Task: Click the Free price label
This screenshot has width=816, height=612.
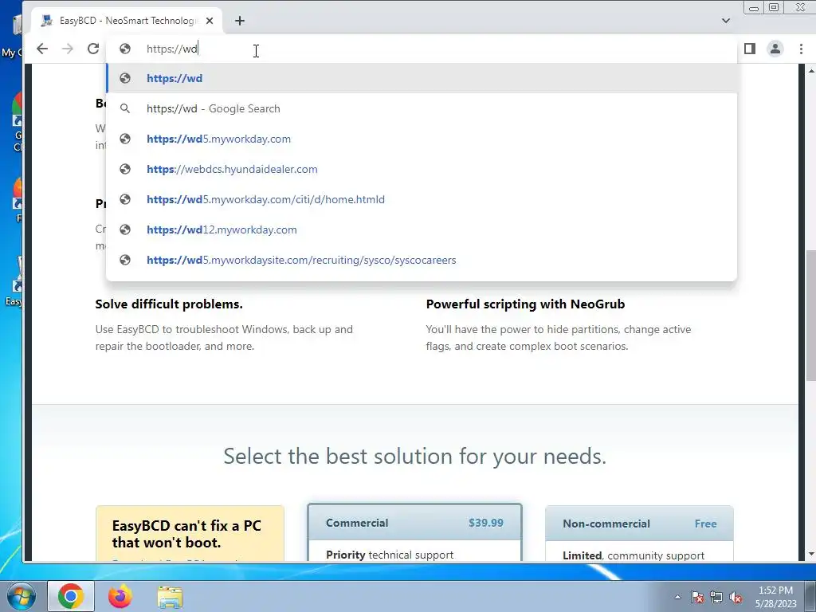Action: (706, 524)
